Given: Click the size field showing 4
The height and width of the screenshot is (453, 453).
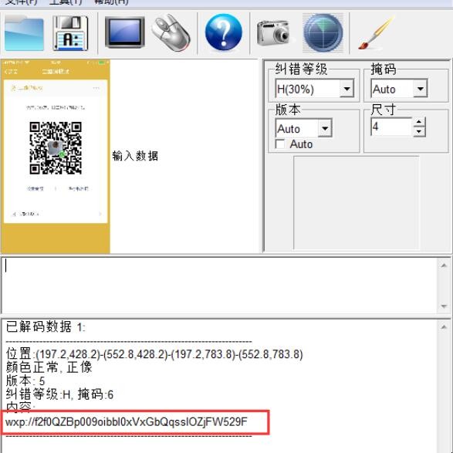Looking at the screenshot, I should pyautogui.click(x=391, y=127).
